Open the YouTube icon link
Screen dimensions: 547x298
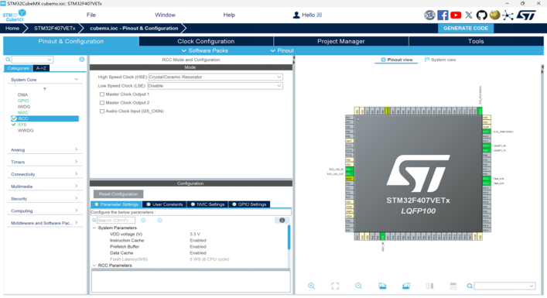[456, 15]
